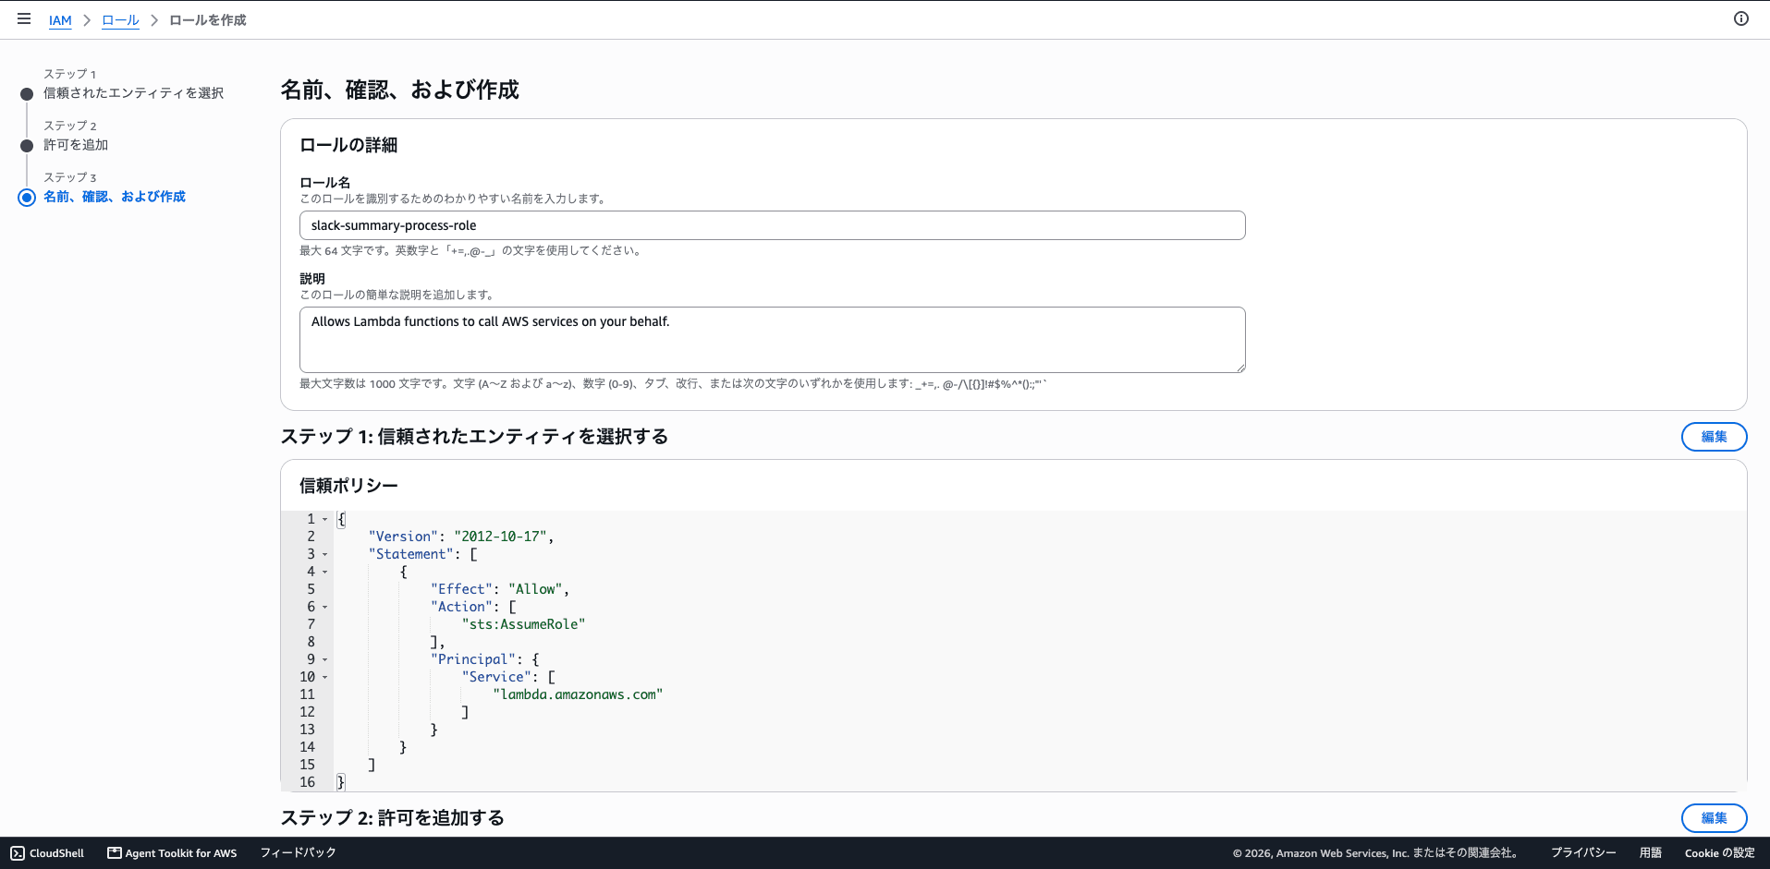Go to the ロール breadcrumb link
1770x869 pixels.
(x=120, y=20)
